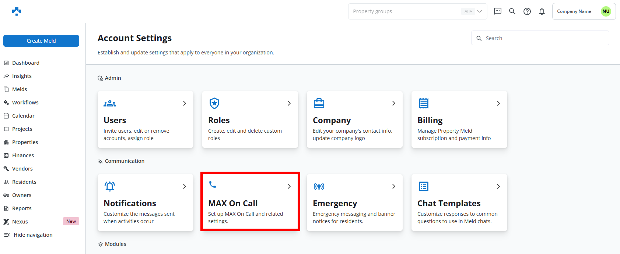Click the Roles shield star icon
Viewport: 620px width, 254px height.
[x=214, y=103]
